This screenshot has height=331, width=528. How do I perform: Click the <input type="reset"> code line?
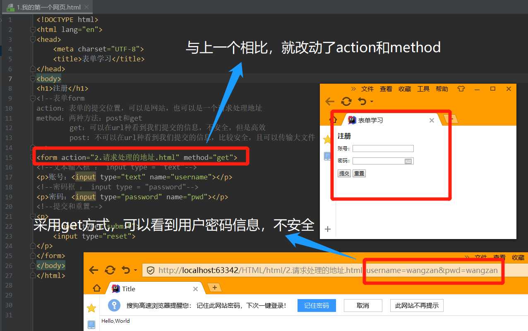[x=94, y=237]
